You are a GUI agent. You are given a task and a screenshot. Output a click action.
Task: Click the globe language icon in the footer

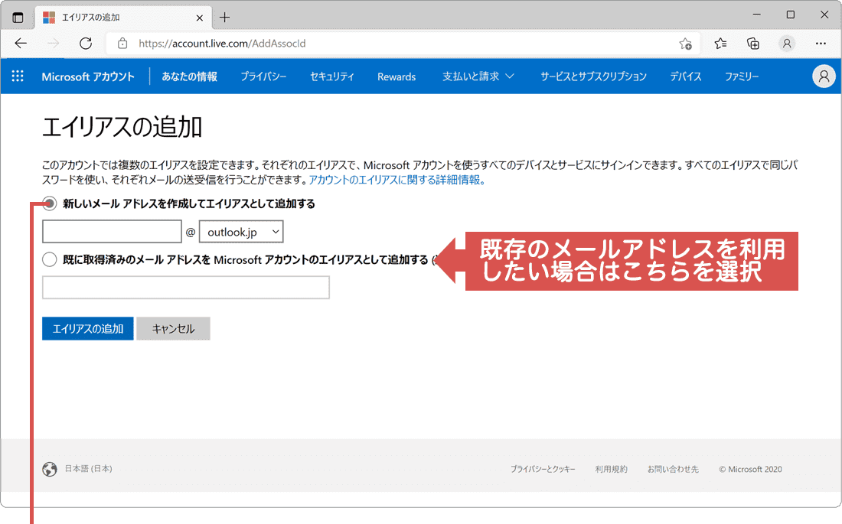pyautogui.click(x=49, y=469)
